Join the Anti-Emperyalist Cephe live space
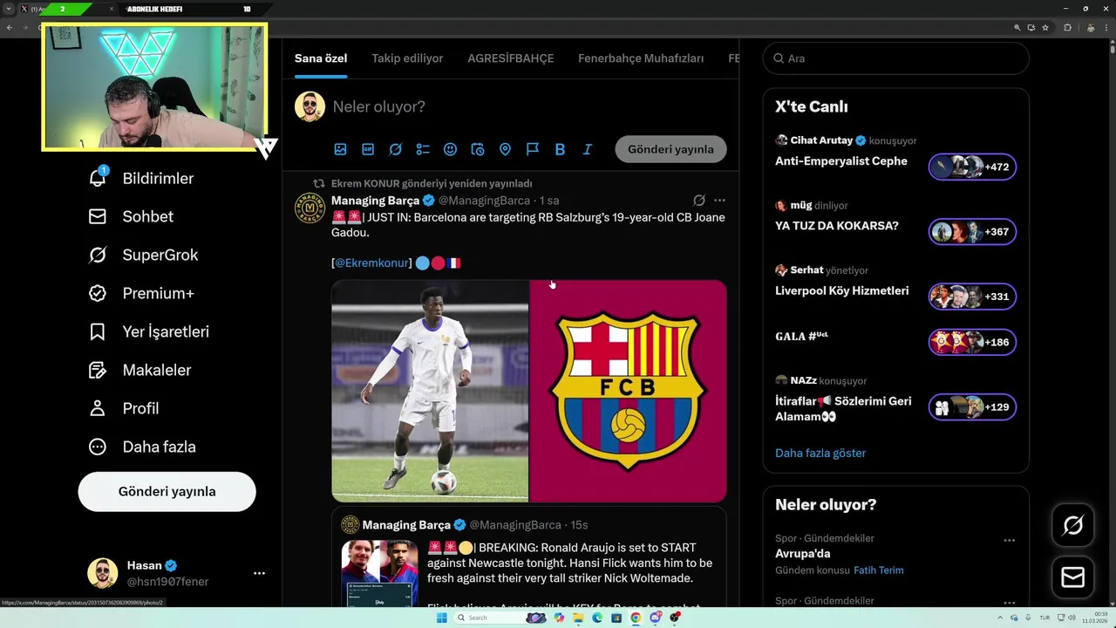This screenshot has width=1116, height=628. (x=841, y=161)
